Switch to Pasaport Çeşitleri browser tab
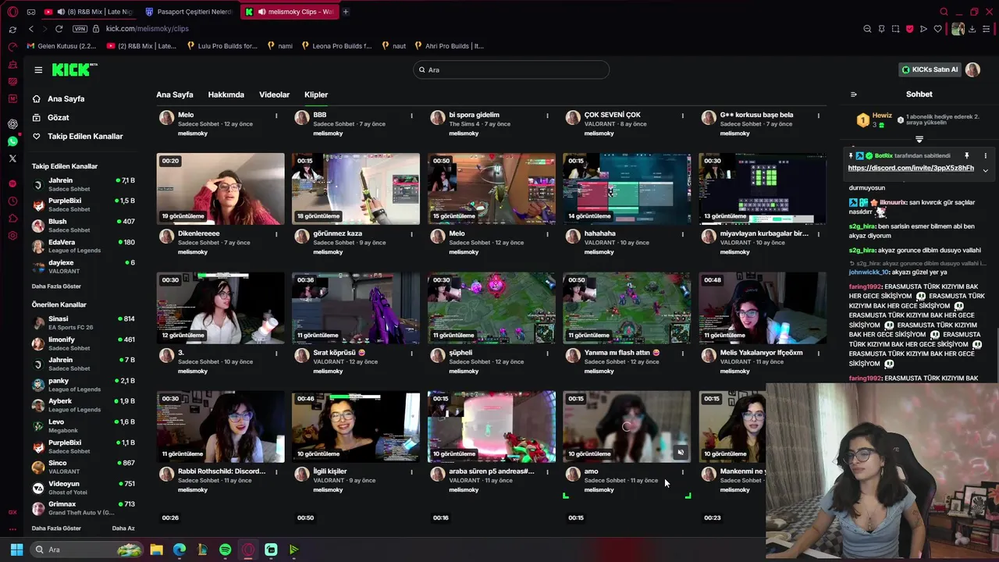The height and width of the screenshot is (562, 999). pos(188,12)
